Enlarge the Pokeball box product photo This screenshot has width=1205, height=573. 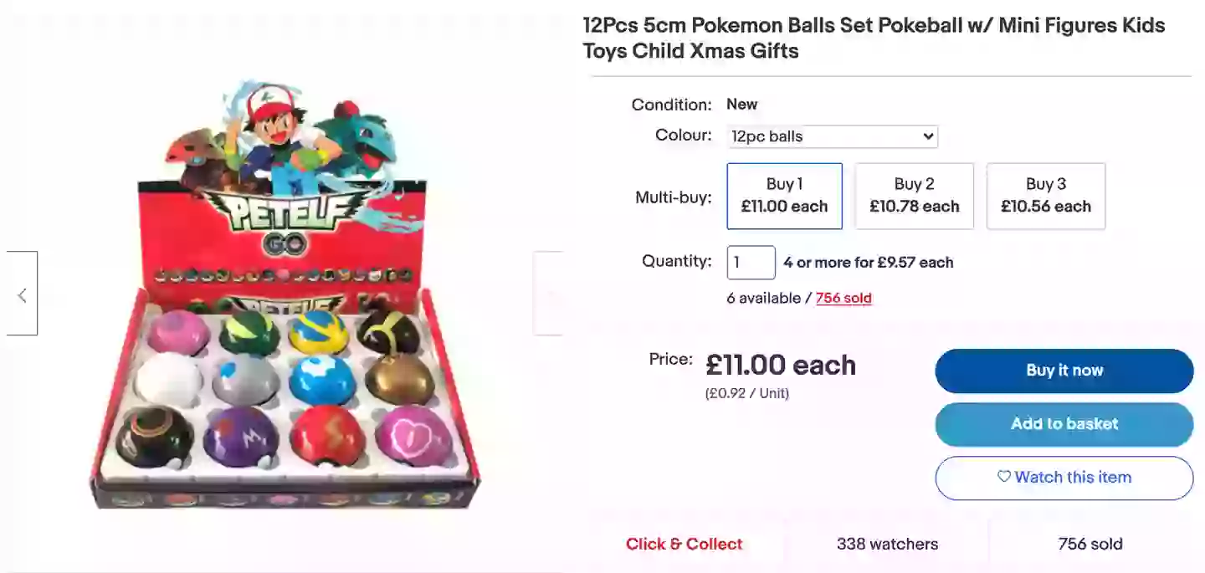pyautogui.click(x=285, y=293)
